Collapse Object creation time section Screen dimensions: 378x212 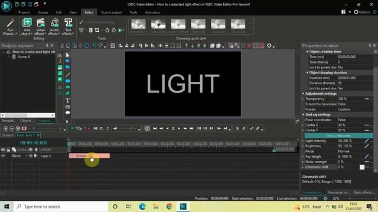pyautogui.click(x=307, y=52)
